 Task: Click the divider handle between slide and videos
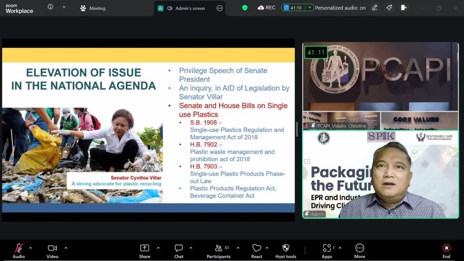pos(297,129)
